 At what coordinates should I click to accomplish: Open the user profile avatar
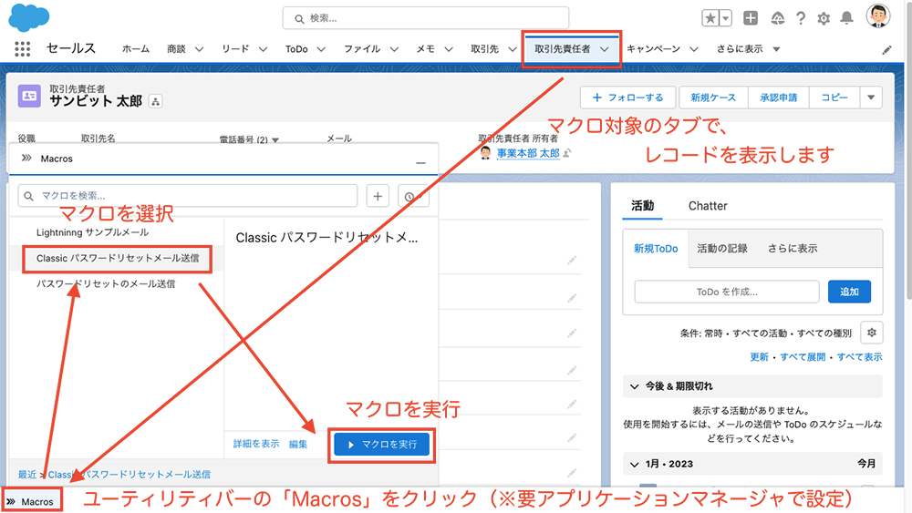(x=877, y=15)
